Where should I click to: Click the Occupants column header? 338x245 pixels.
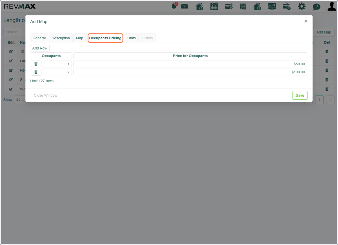51,56
